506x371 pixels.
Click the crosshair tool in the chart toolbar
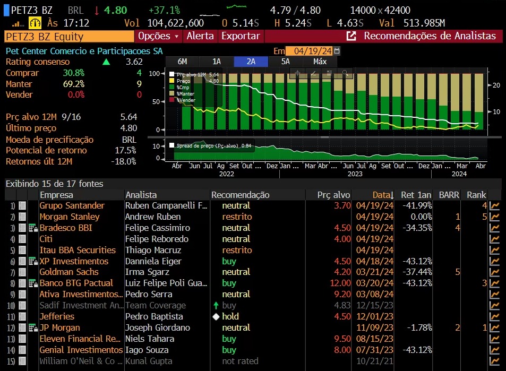[x=297, y=74]
